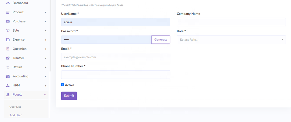Click the Product list icon in sidebar
Viewport: 291px width, 122px height.
pyautogui.click(x=8, y=12)
